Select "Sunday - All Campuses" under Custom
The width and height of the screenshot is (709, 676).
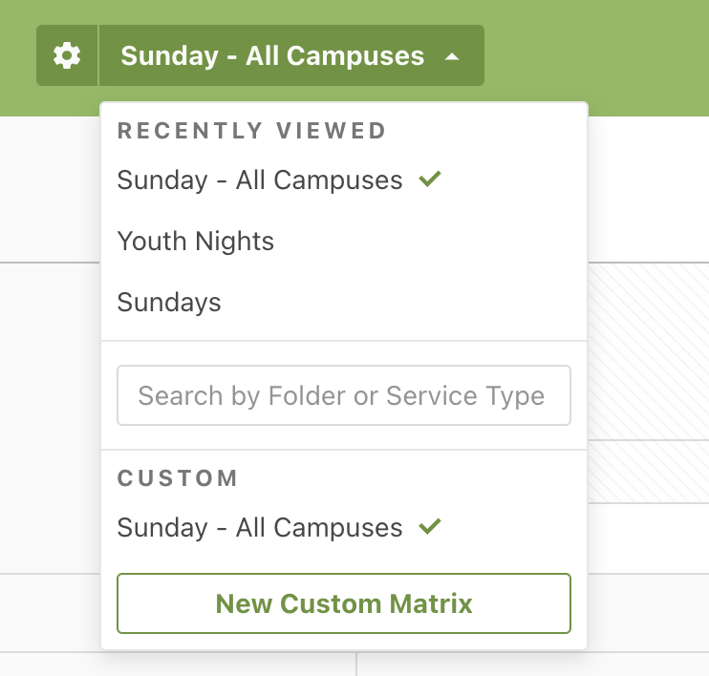pyautogui.click(x=260, y=528)
